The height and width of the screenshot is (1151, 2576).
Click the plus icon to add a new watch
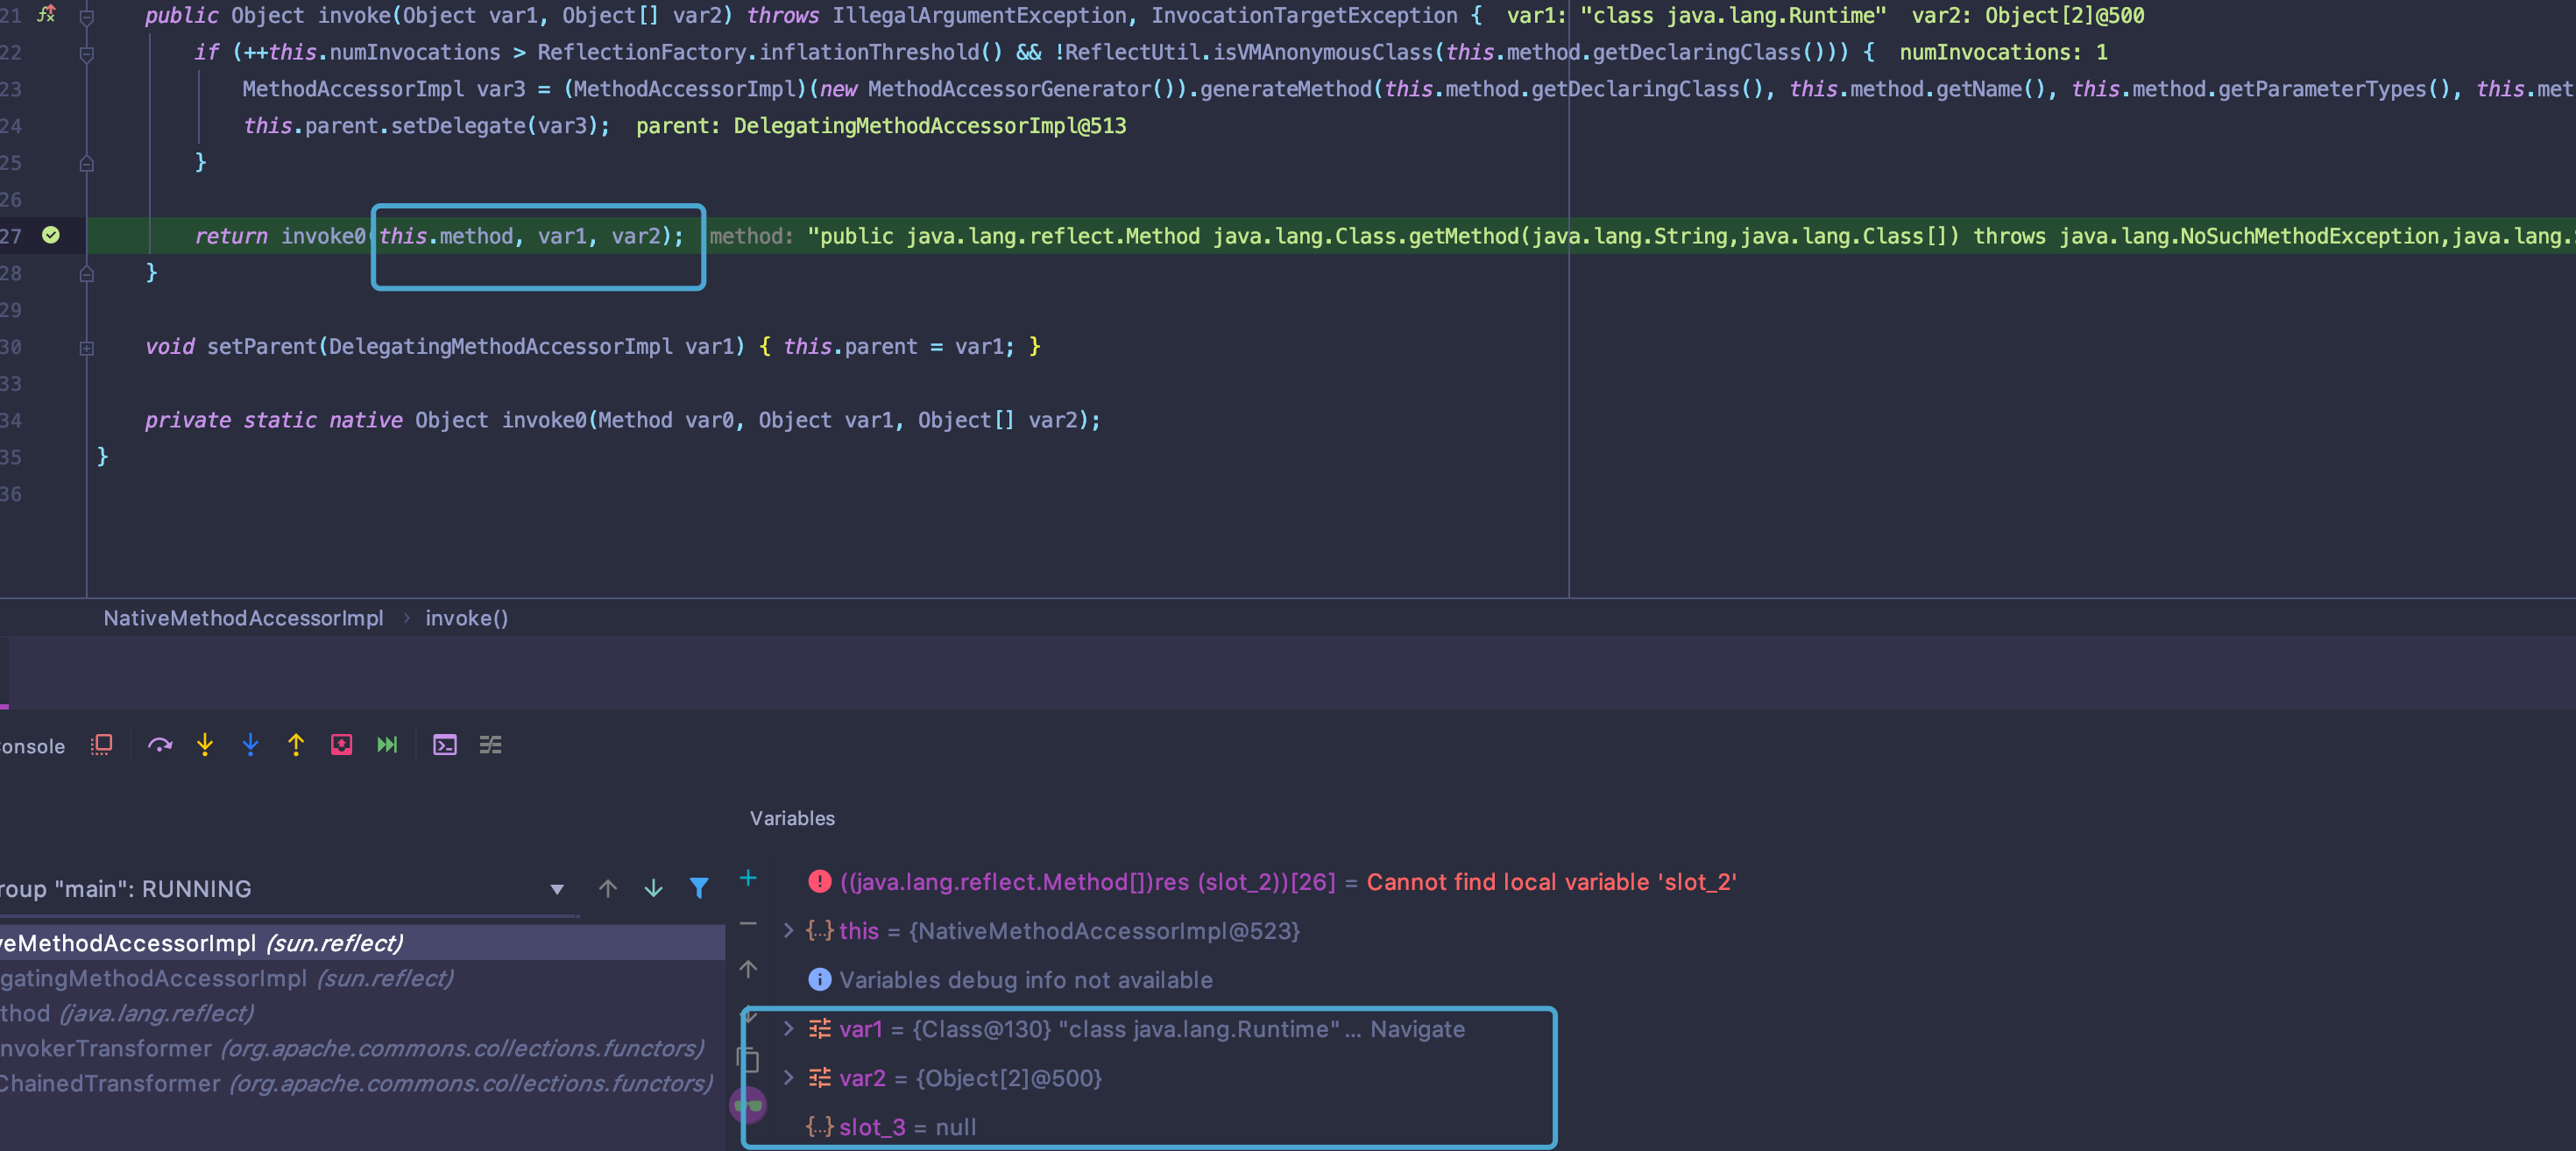[748, 878]
